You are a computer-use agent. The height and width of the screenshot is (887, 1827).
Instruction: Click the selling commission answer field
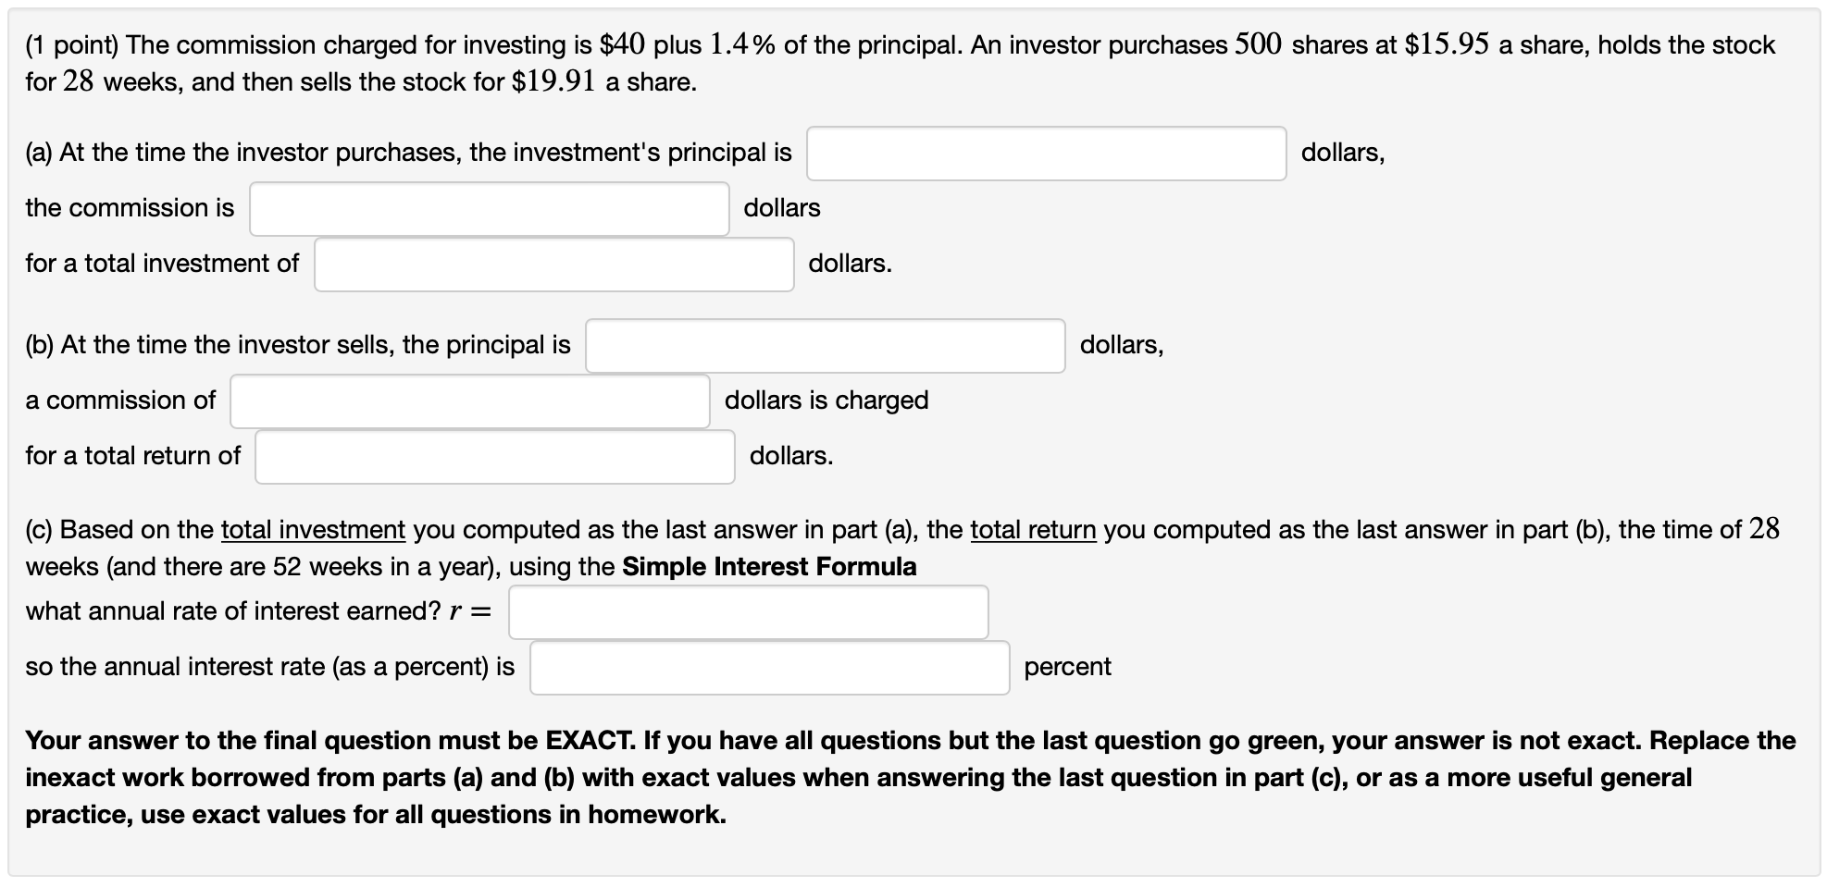click(x=469, y=401)
